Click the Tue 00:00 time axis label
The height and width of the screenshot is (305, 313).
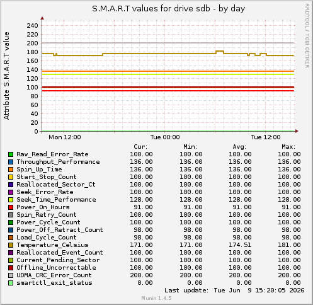[x=165, y=137]
